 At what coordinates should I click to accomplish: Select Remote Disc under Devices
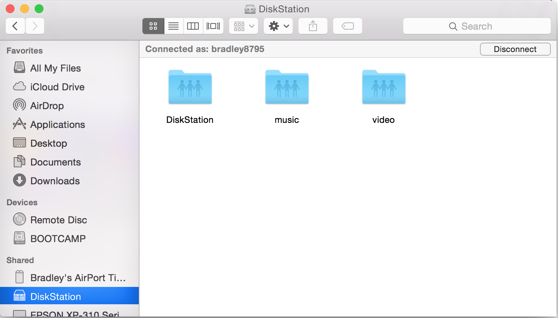[69, 220]
